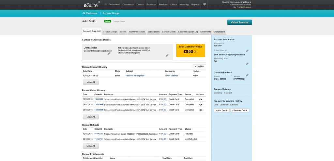Edit Contact Numbers via pencil icon

pos(247,75)
